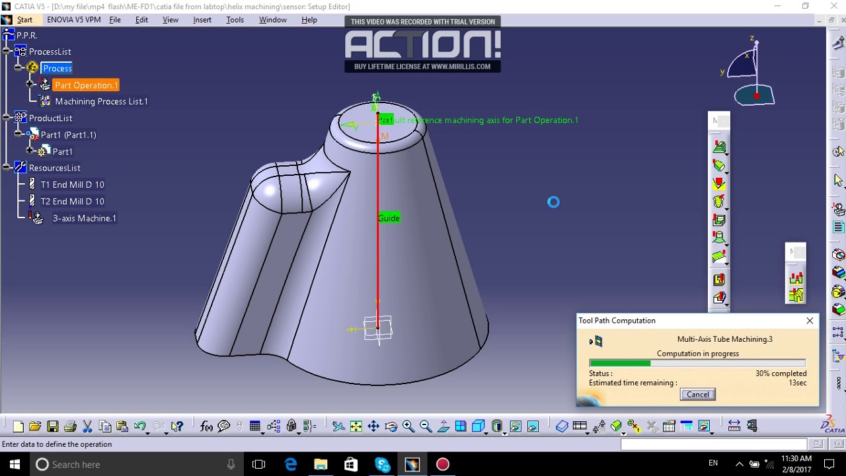Open the Formula f(x) tool
Viewport: 846px width, 476px height.
[x=206, y=426]
